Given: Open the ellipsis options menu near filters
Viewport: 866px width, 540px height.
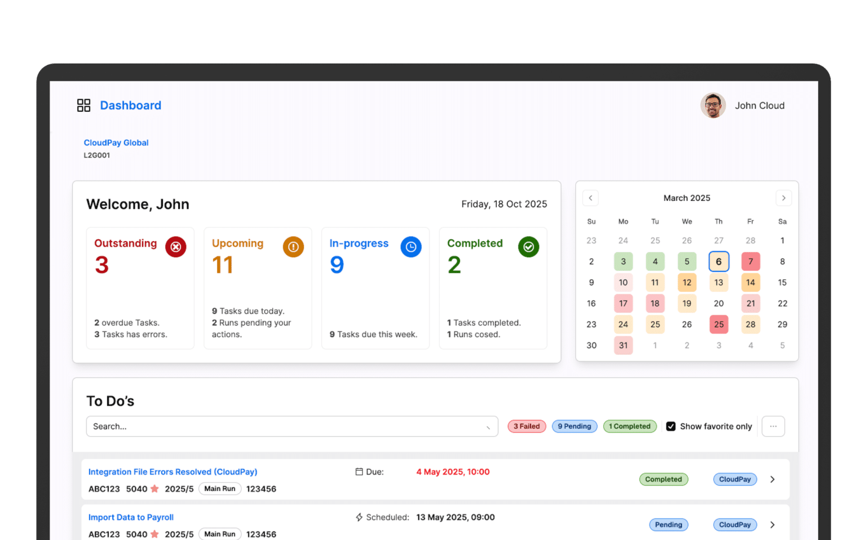Looking at the screenshot, I should 773,426.
